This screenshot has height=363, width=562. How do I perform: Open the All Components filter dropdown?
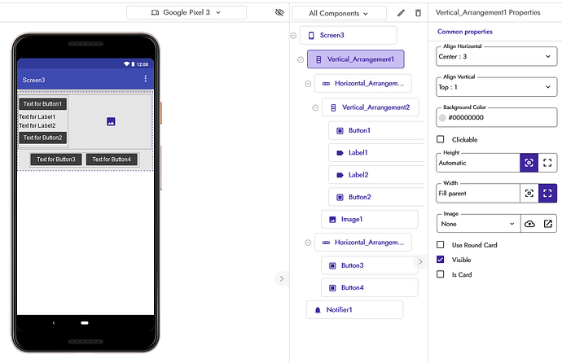tap(339, 13)
